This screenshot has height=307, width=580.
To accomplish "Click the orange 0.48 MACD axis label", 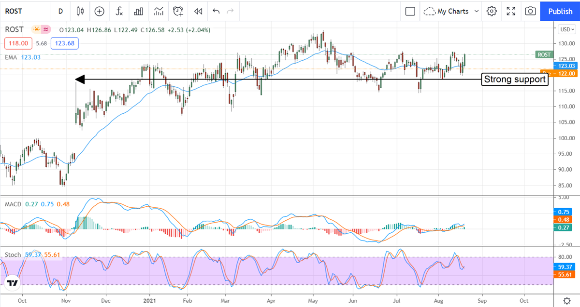I will coord(563,220).
